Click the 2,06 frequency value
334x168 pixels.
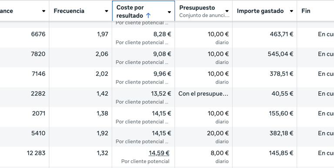tap(102, 54)
